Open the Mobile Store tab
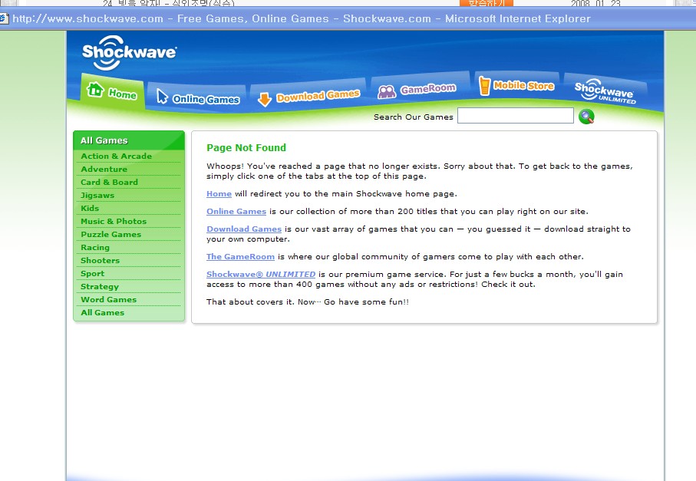The width and height of the screenshot is (696, 481). pyautogui.click(x=517, y=85)
